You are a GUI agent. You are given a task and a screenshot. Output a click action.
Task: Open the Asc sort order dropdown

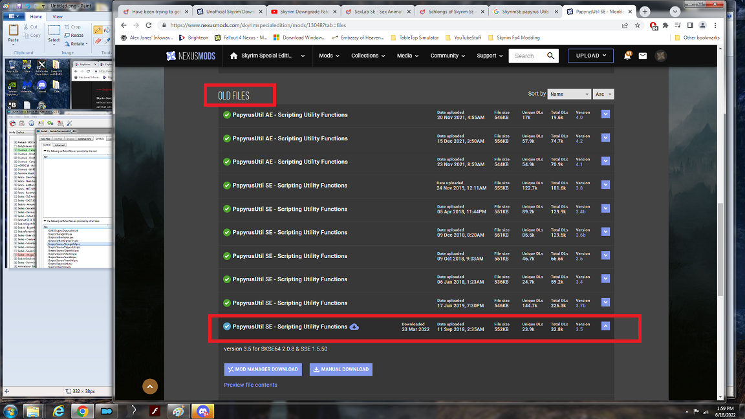tap(603, 94)
